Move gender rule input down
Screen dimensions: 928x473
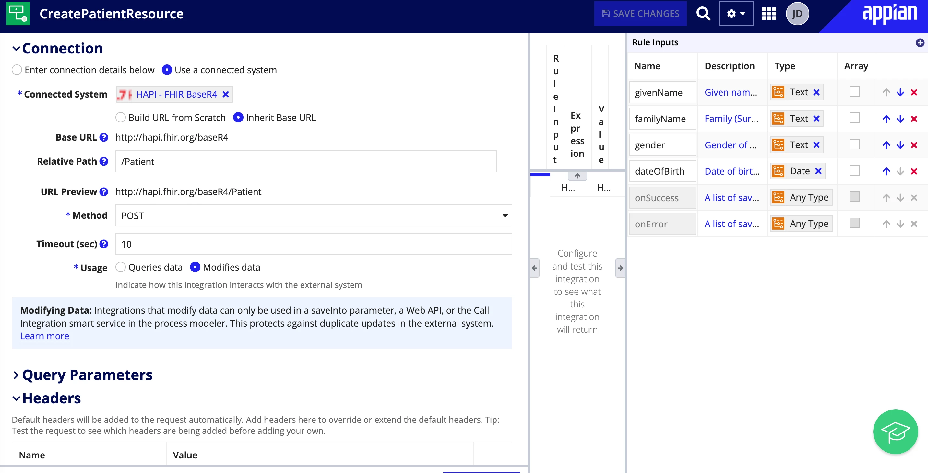coord(900,145)
